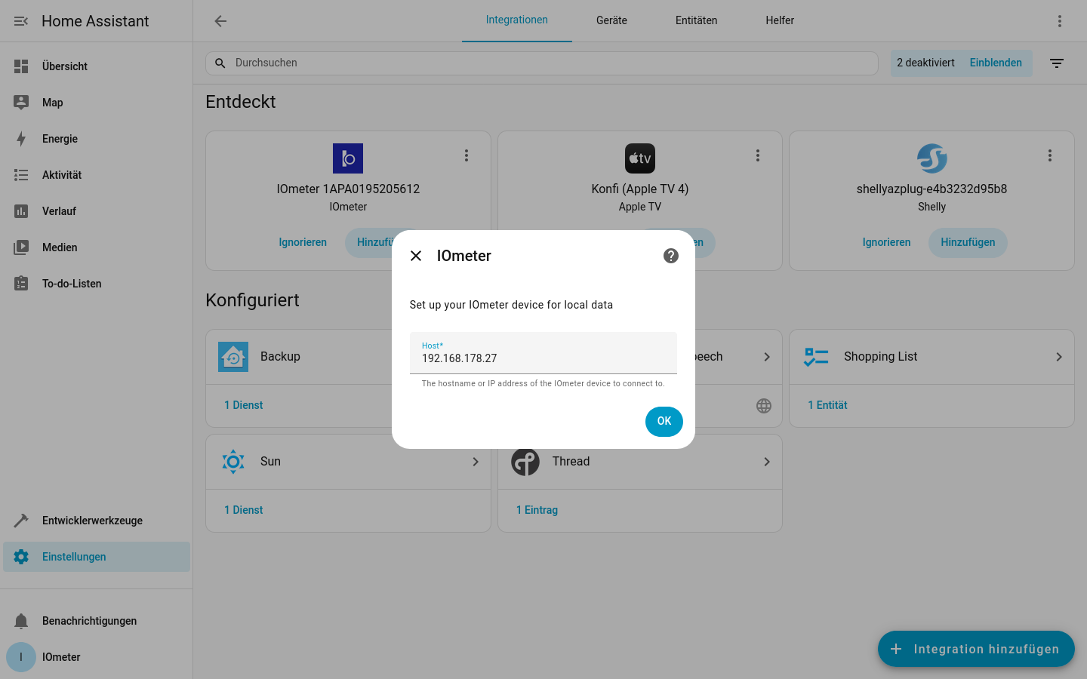
Task: Click the Backup integration icon
Action: coord(233,357)
